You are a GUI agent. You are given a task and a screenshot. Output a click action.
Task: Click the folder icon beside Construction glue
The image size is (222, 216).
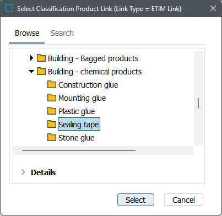point(52,85)
